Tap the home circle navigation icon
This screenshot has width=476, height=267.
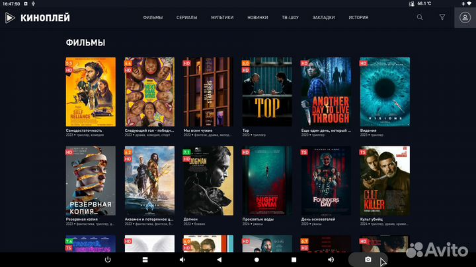pos(257,260)
